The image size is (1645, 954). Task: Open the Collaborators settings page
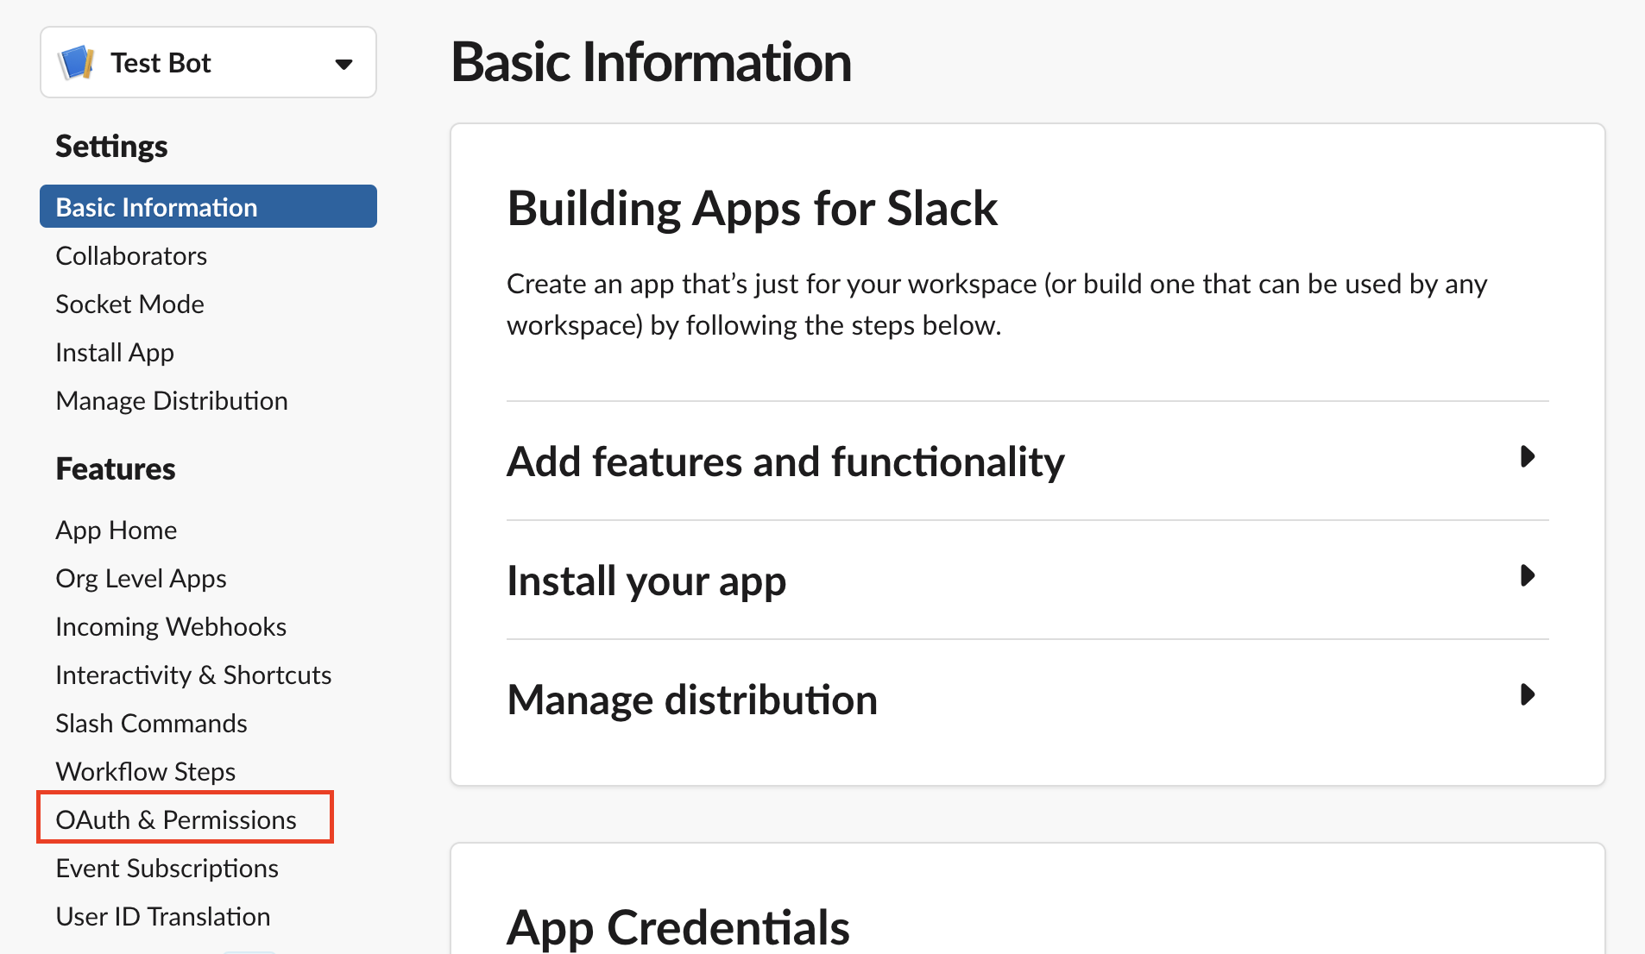[131, 256]
